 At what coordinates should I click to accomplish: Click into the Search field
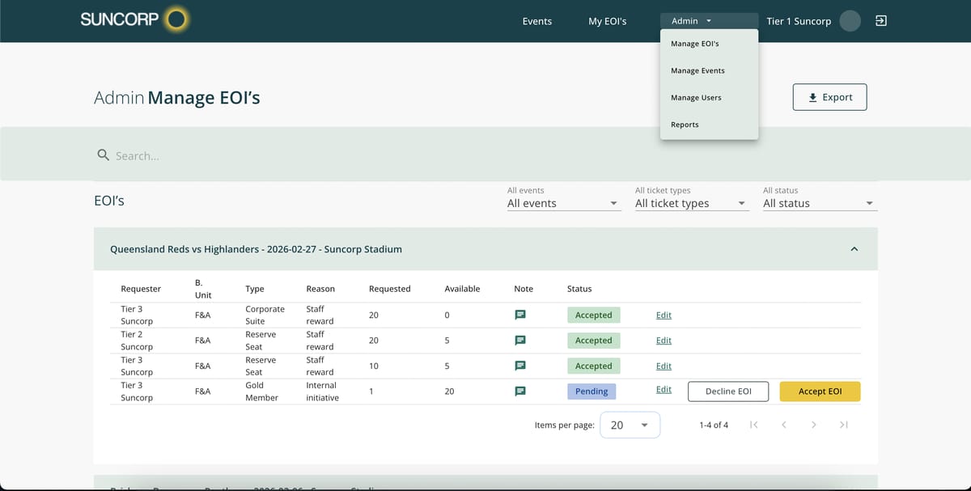[485, 155]
